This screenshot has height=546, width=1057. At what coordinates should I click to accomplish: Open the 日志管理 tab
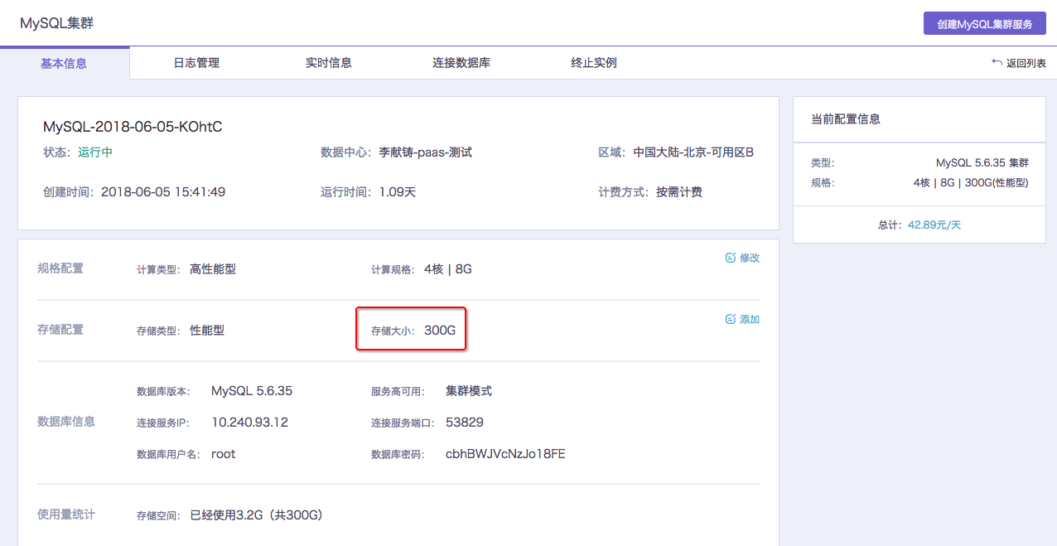(196, 63)
